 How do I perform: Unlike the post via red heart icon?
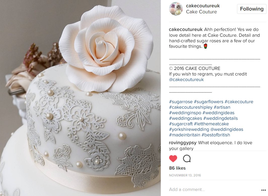coord(173,159)
